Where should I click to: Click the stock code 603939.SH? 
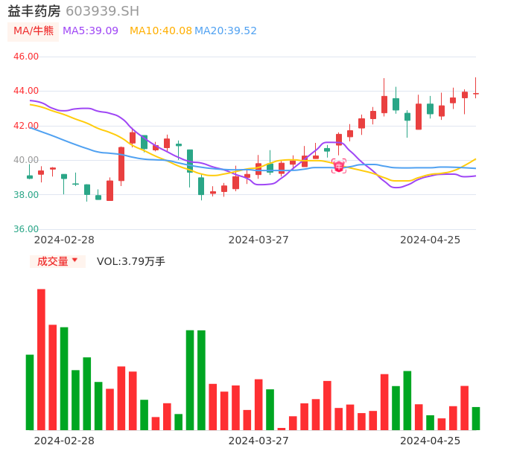point(102,11)
